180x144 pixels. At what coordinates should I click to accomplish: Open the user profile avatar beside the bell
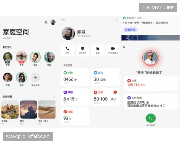tap(53, 22)
